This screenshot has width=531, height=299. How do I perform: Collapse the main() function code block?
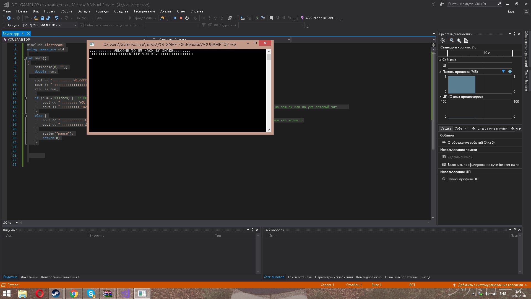pyautogui.click(x=25, y=58)
